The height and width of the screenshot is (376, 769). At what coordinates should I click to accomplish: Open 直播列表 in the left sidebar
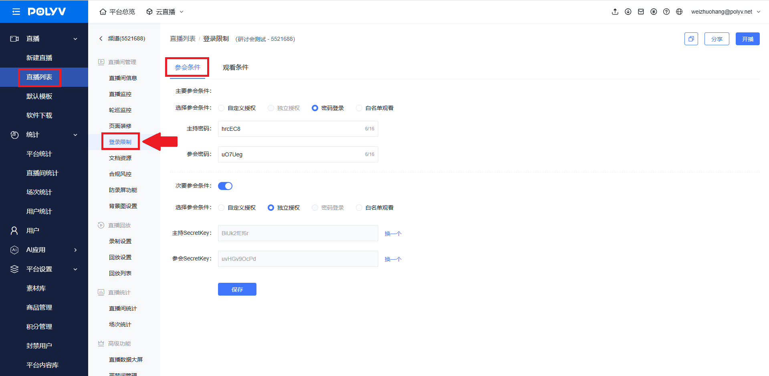point(39,77)
